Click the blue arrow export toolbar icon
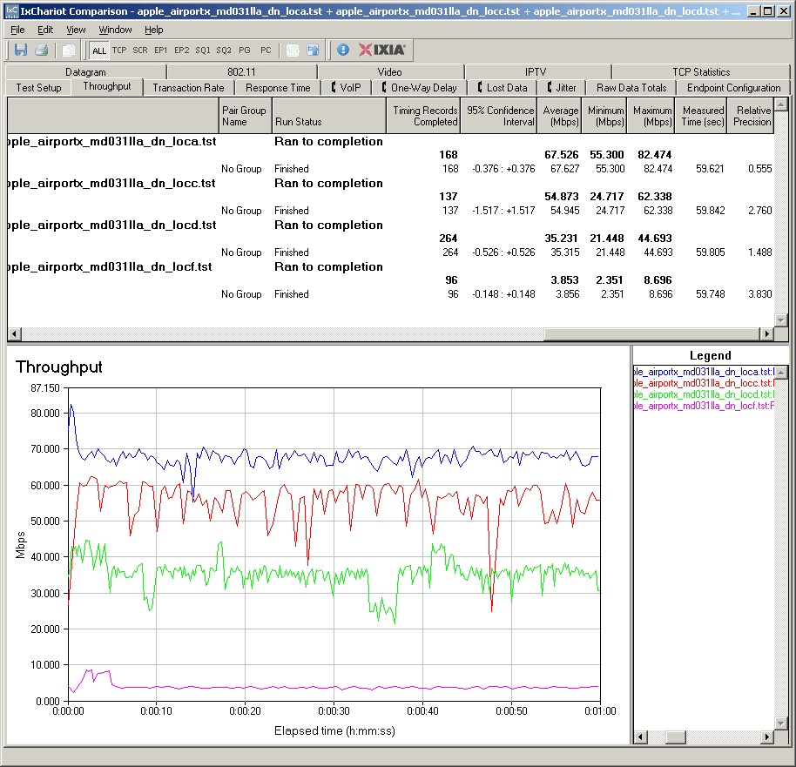Screen dimensions: 796x767 click(x=313, y=50)
